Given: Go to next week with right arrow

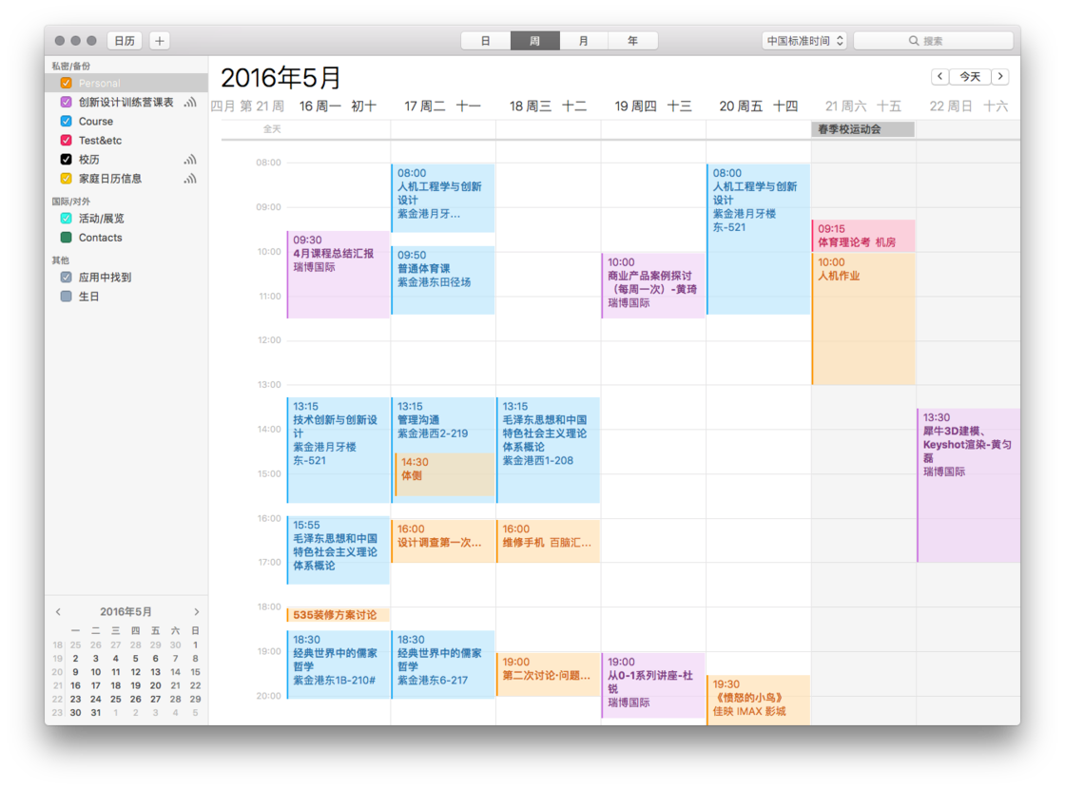Looking at the screenshot, I should [x=1000, y=77].
